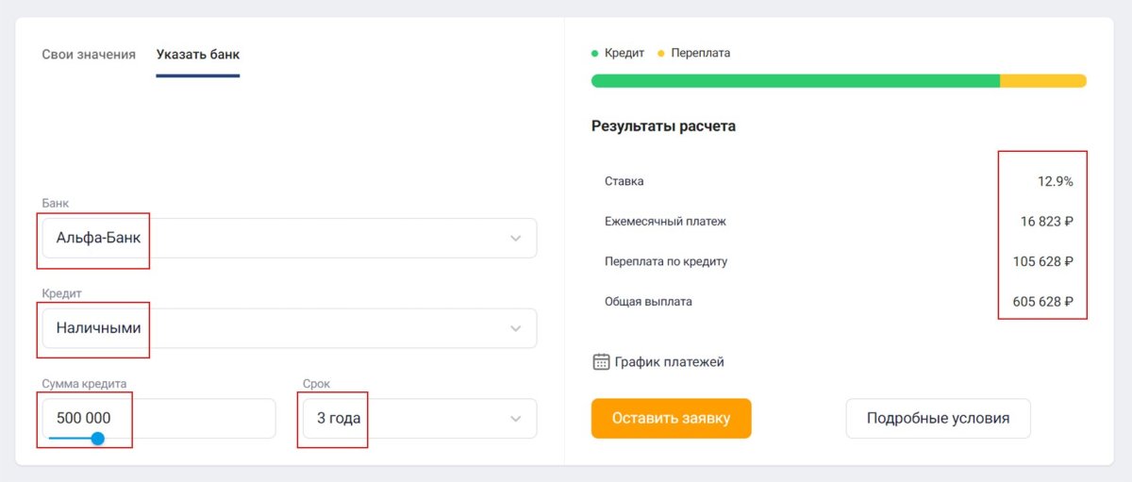Open the Банк dropdown showing Альфа-Банк
1132x482 pixels.
click(289, 238)
